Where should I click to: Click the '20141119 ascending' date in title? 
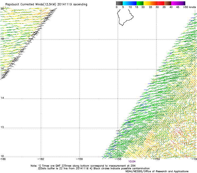point(72,5)
